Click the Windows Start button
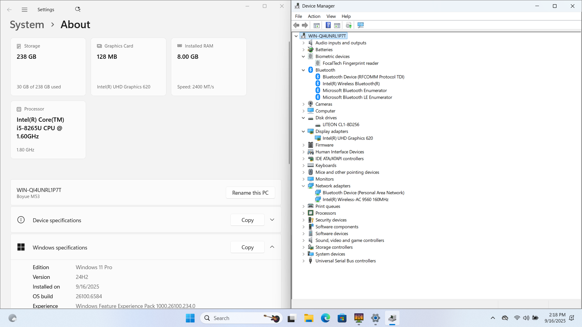This screenshot has width=582, height=327. coord(190,318)
